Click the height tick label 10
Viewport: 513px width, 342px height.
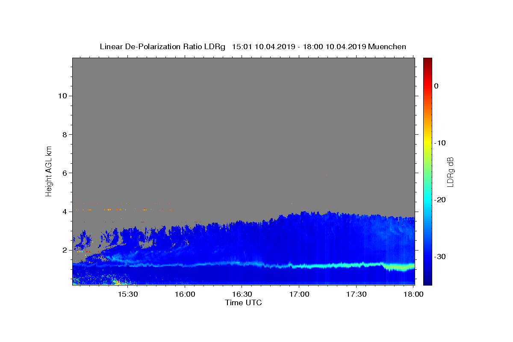pos(62,96)
